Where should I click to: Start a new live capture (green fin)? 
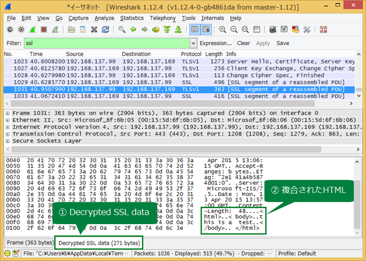pos(32,30)
